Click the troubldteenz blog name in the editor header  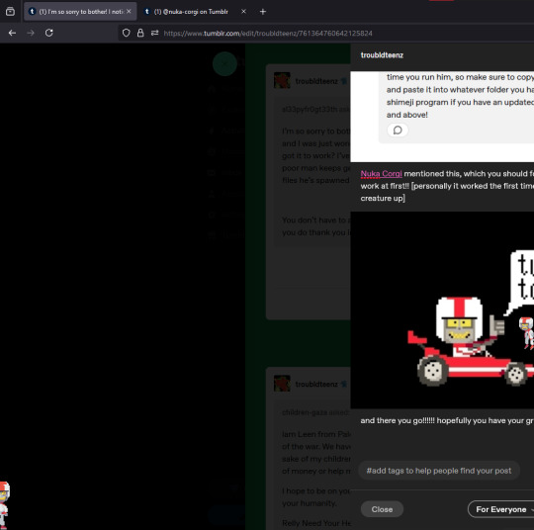click(382, 55)
